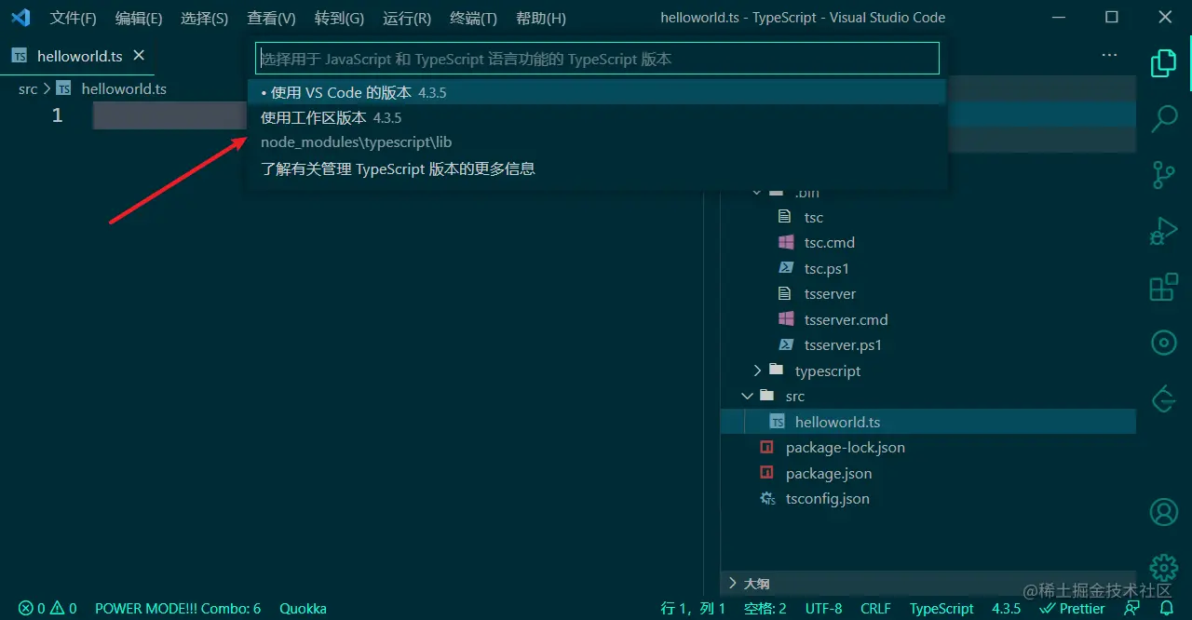Select helloworld.ts in explorer tree
Screen dimensions: 1192x620
928,422
